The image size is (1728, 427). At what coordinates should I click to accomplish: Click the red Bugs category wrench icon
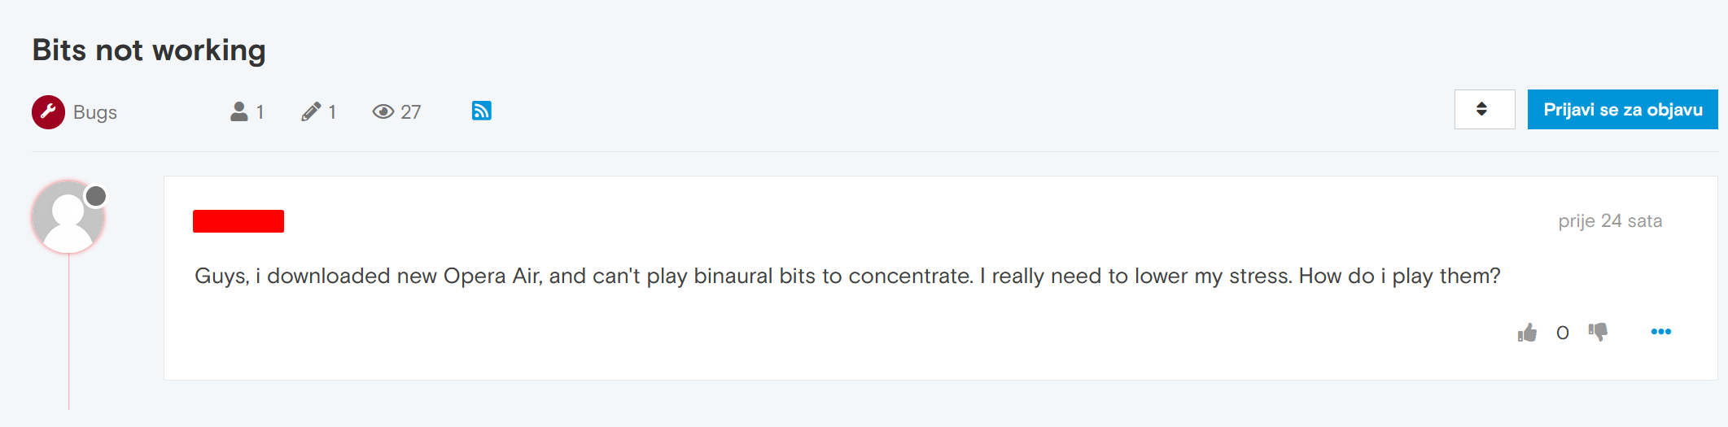coord(48,112)
